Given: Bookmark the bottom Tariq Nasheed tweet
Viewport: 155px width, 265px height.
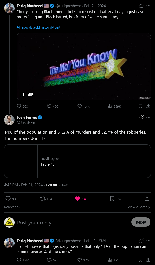Looking at the screenshot, I should pos(140,260).
